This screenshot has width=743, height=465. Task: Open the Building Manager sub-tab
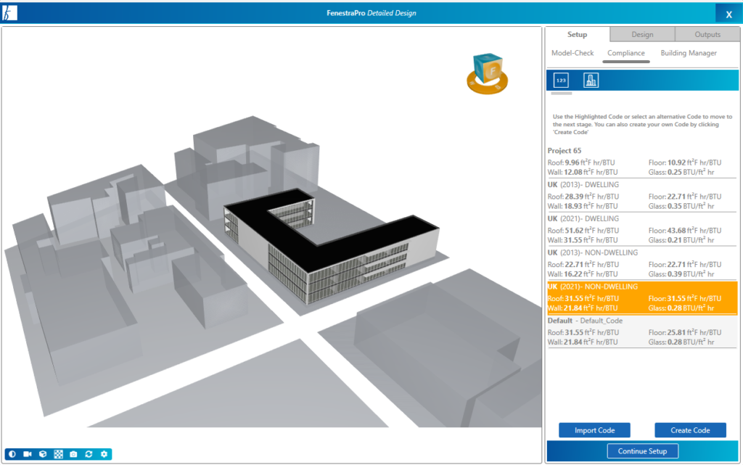point(689,53)
